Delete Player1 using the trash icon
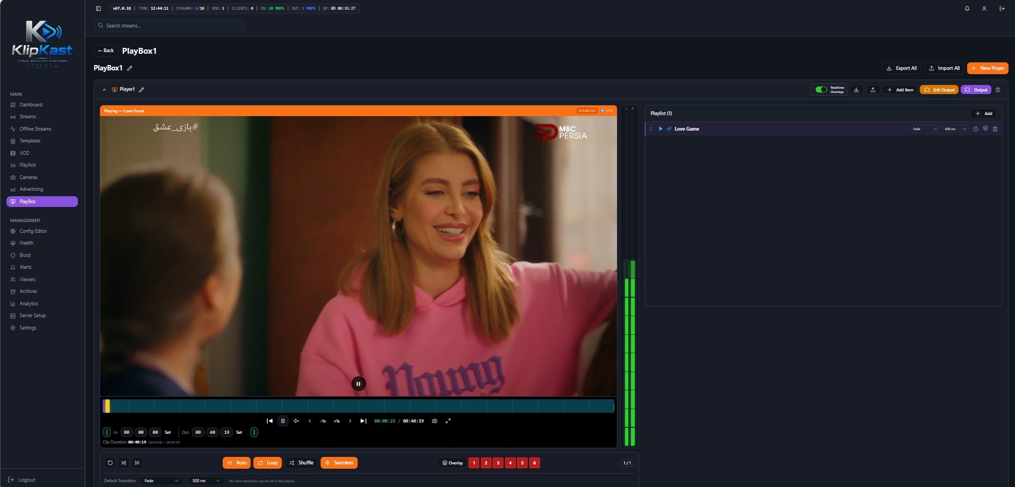 [998, 90]
